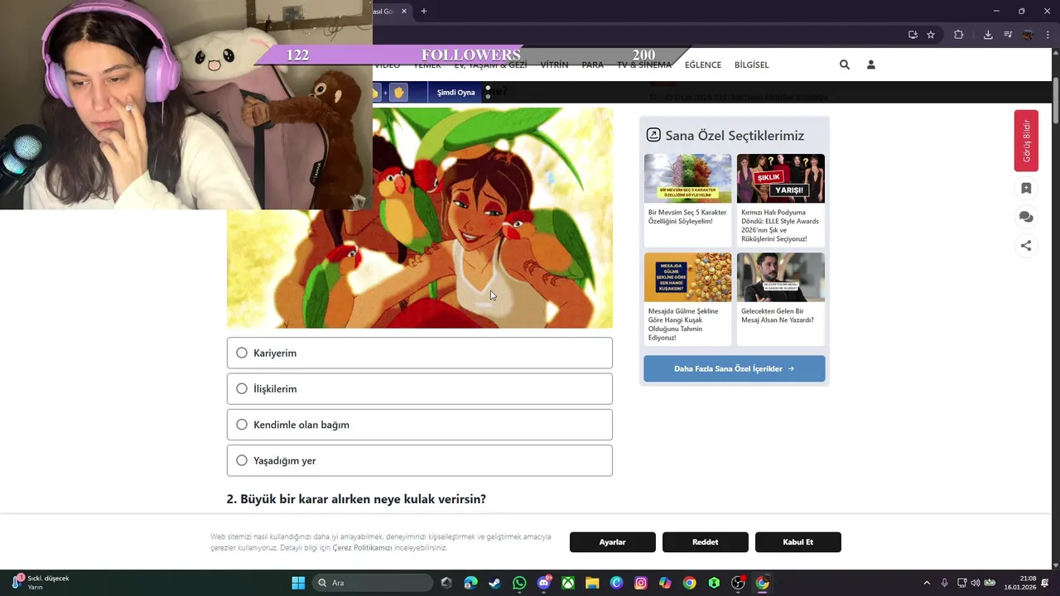This screenshot has width=1060, height=596.
Task: Click Daha Fazla Sana Özel İçerikler
Action: coord(735,368)
